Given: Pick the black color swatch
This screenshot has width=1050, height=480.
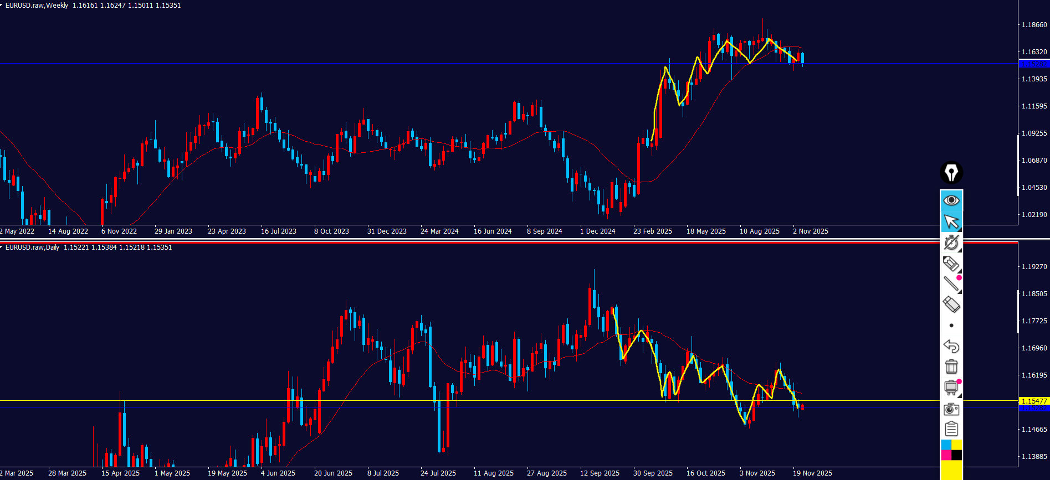Looking at the screenshot, I should point(957,455).
